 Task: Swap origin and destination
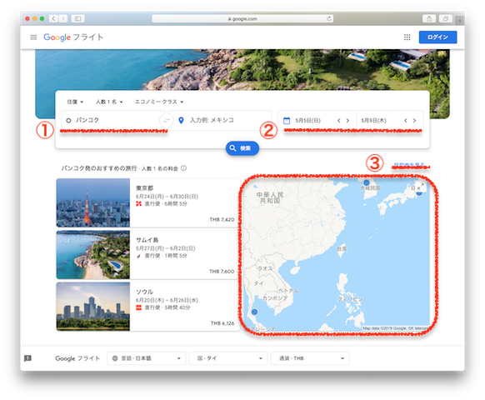tap(167, 120)
